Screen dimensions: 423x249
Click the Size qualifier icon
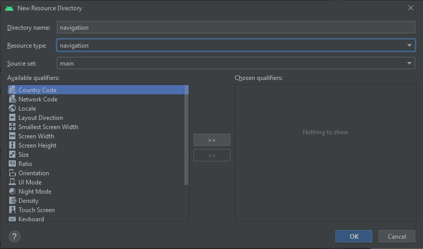point(12,154)
